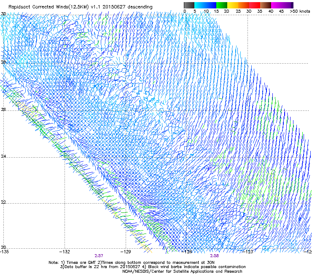
Task: Click the '-135' longitude axis label
Action: 4,252
